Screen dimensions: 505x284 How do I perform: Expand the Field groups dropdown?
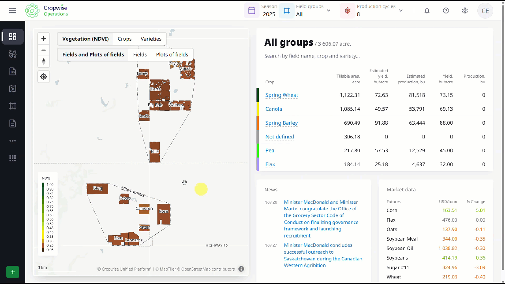pyautogui.click(x=306, y=11)
